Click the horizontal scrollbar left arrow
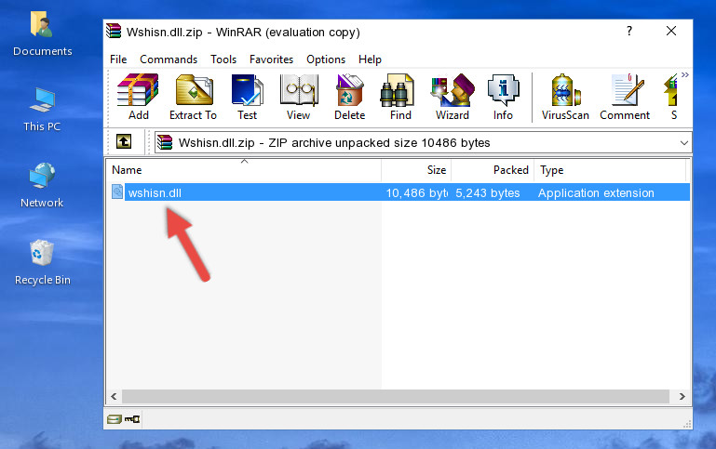 pyautogui.click(x=115, y=396)
